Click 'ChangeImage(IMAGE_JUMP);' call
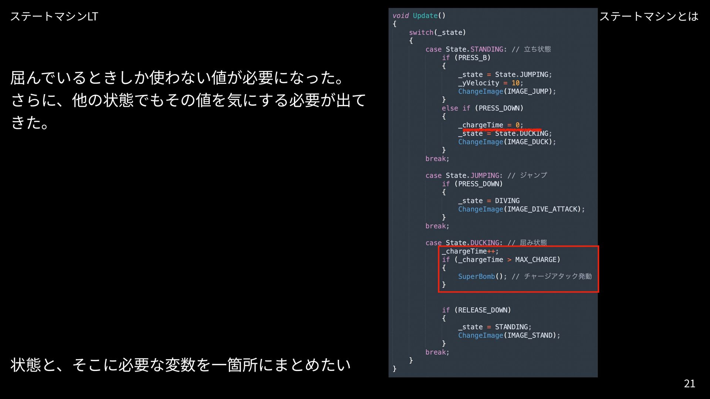This screenshot has width=710, height=399. 507,91
